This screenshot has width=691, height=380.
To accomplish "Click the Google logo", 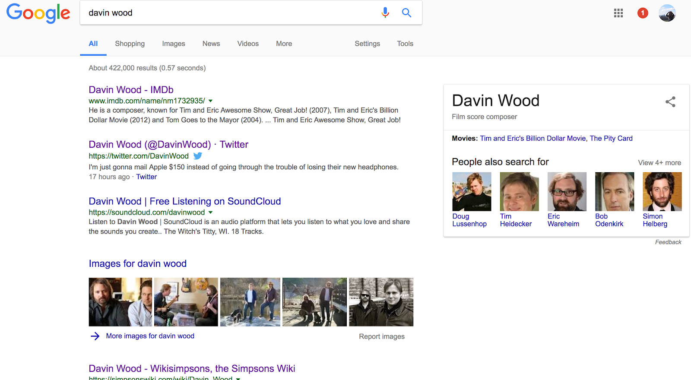I will pos(38,13).
